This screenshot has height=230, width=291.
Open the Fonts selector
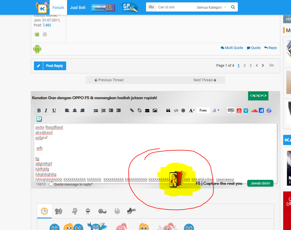point(203,111)
